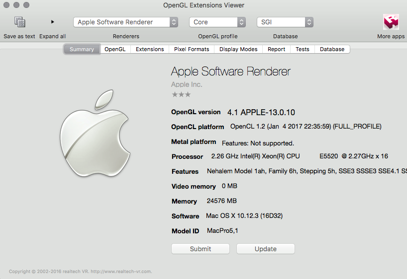407x279 pixels.
Task: Switch to the Tests tab
Action: tap(303, 49)
